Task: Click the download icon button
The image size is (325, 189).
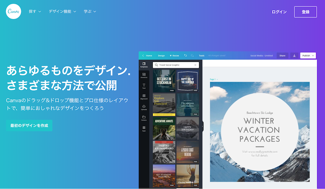Action: tap(294, 55)
